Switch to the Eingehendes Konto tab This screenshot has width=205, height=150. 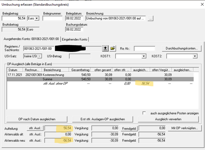pos(74,40)
